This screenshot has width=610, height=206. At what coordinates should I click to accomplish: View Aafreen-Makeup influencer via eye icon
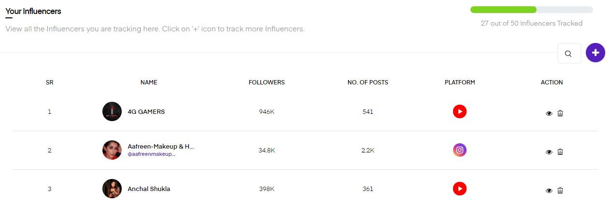(549, 152)
